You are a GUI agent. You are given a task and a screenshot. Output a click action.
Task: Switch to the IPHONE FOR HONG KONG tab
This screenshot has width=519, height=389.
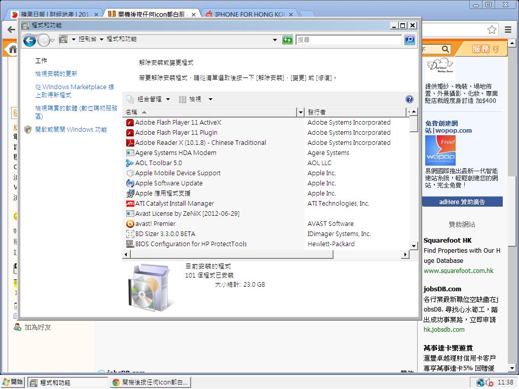[249, 14]
